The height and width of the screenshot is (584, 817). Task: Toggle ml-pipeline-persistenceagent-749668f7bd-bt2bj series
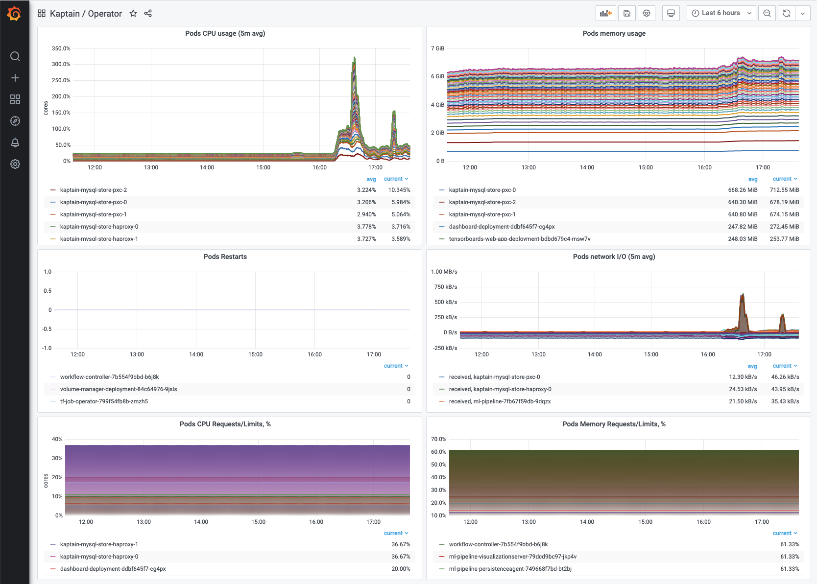pyautogui.click(x=510, y=569)
